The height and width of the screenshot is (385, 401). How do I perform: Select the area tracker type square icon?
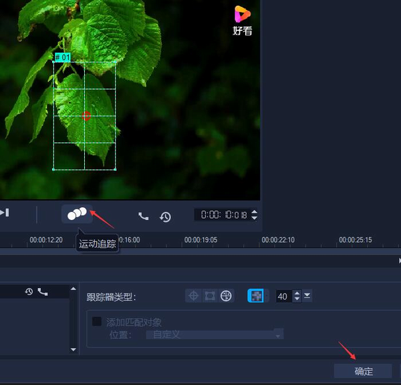210,295
